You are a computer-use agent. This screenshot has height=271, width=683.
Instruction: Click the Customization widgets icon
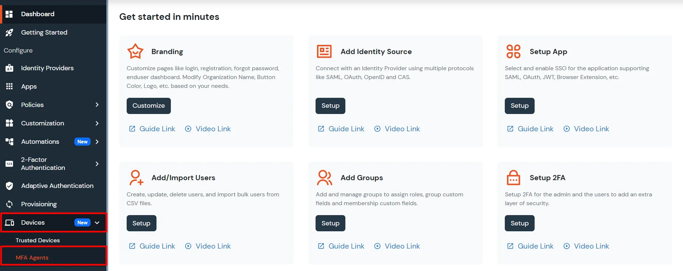[9, 123]
